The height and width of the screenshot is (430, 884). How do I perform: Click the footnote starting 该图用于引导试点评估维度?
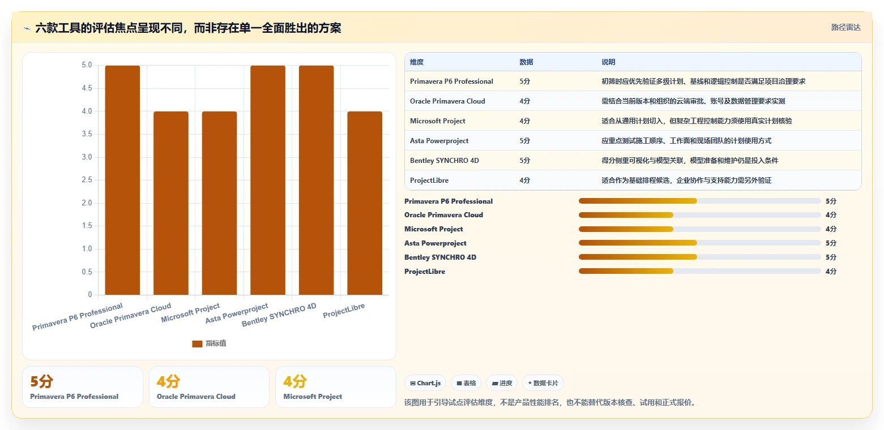[550, 403]
